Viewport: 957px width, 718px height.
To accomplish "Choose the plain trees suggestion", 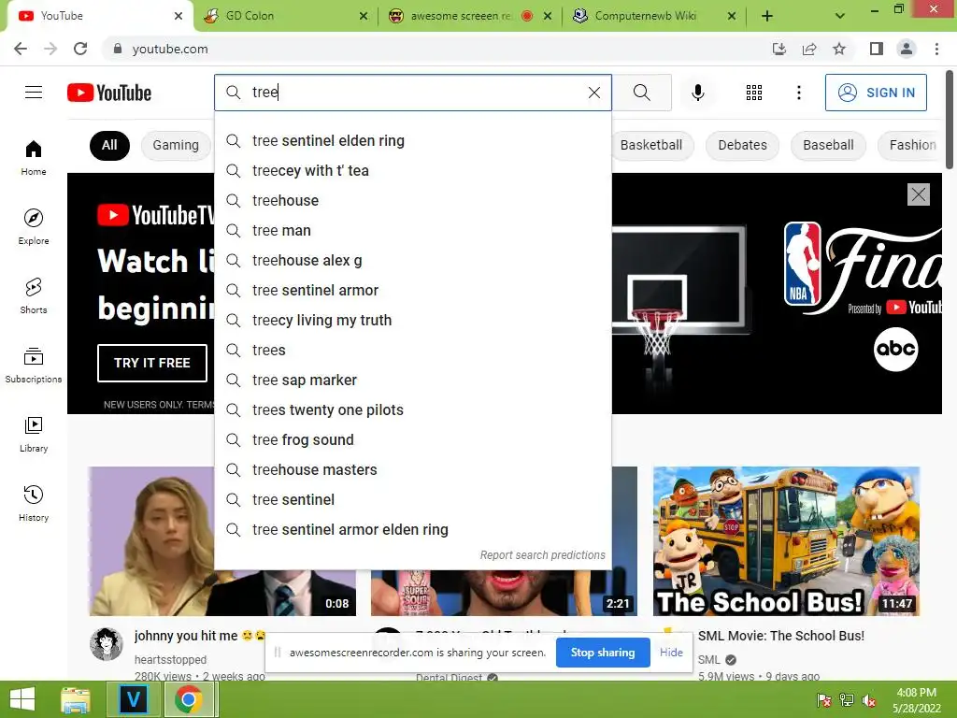I will [x=413, y=350].
